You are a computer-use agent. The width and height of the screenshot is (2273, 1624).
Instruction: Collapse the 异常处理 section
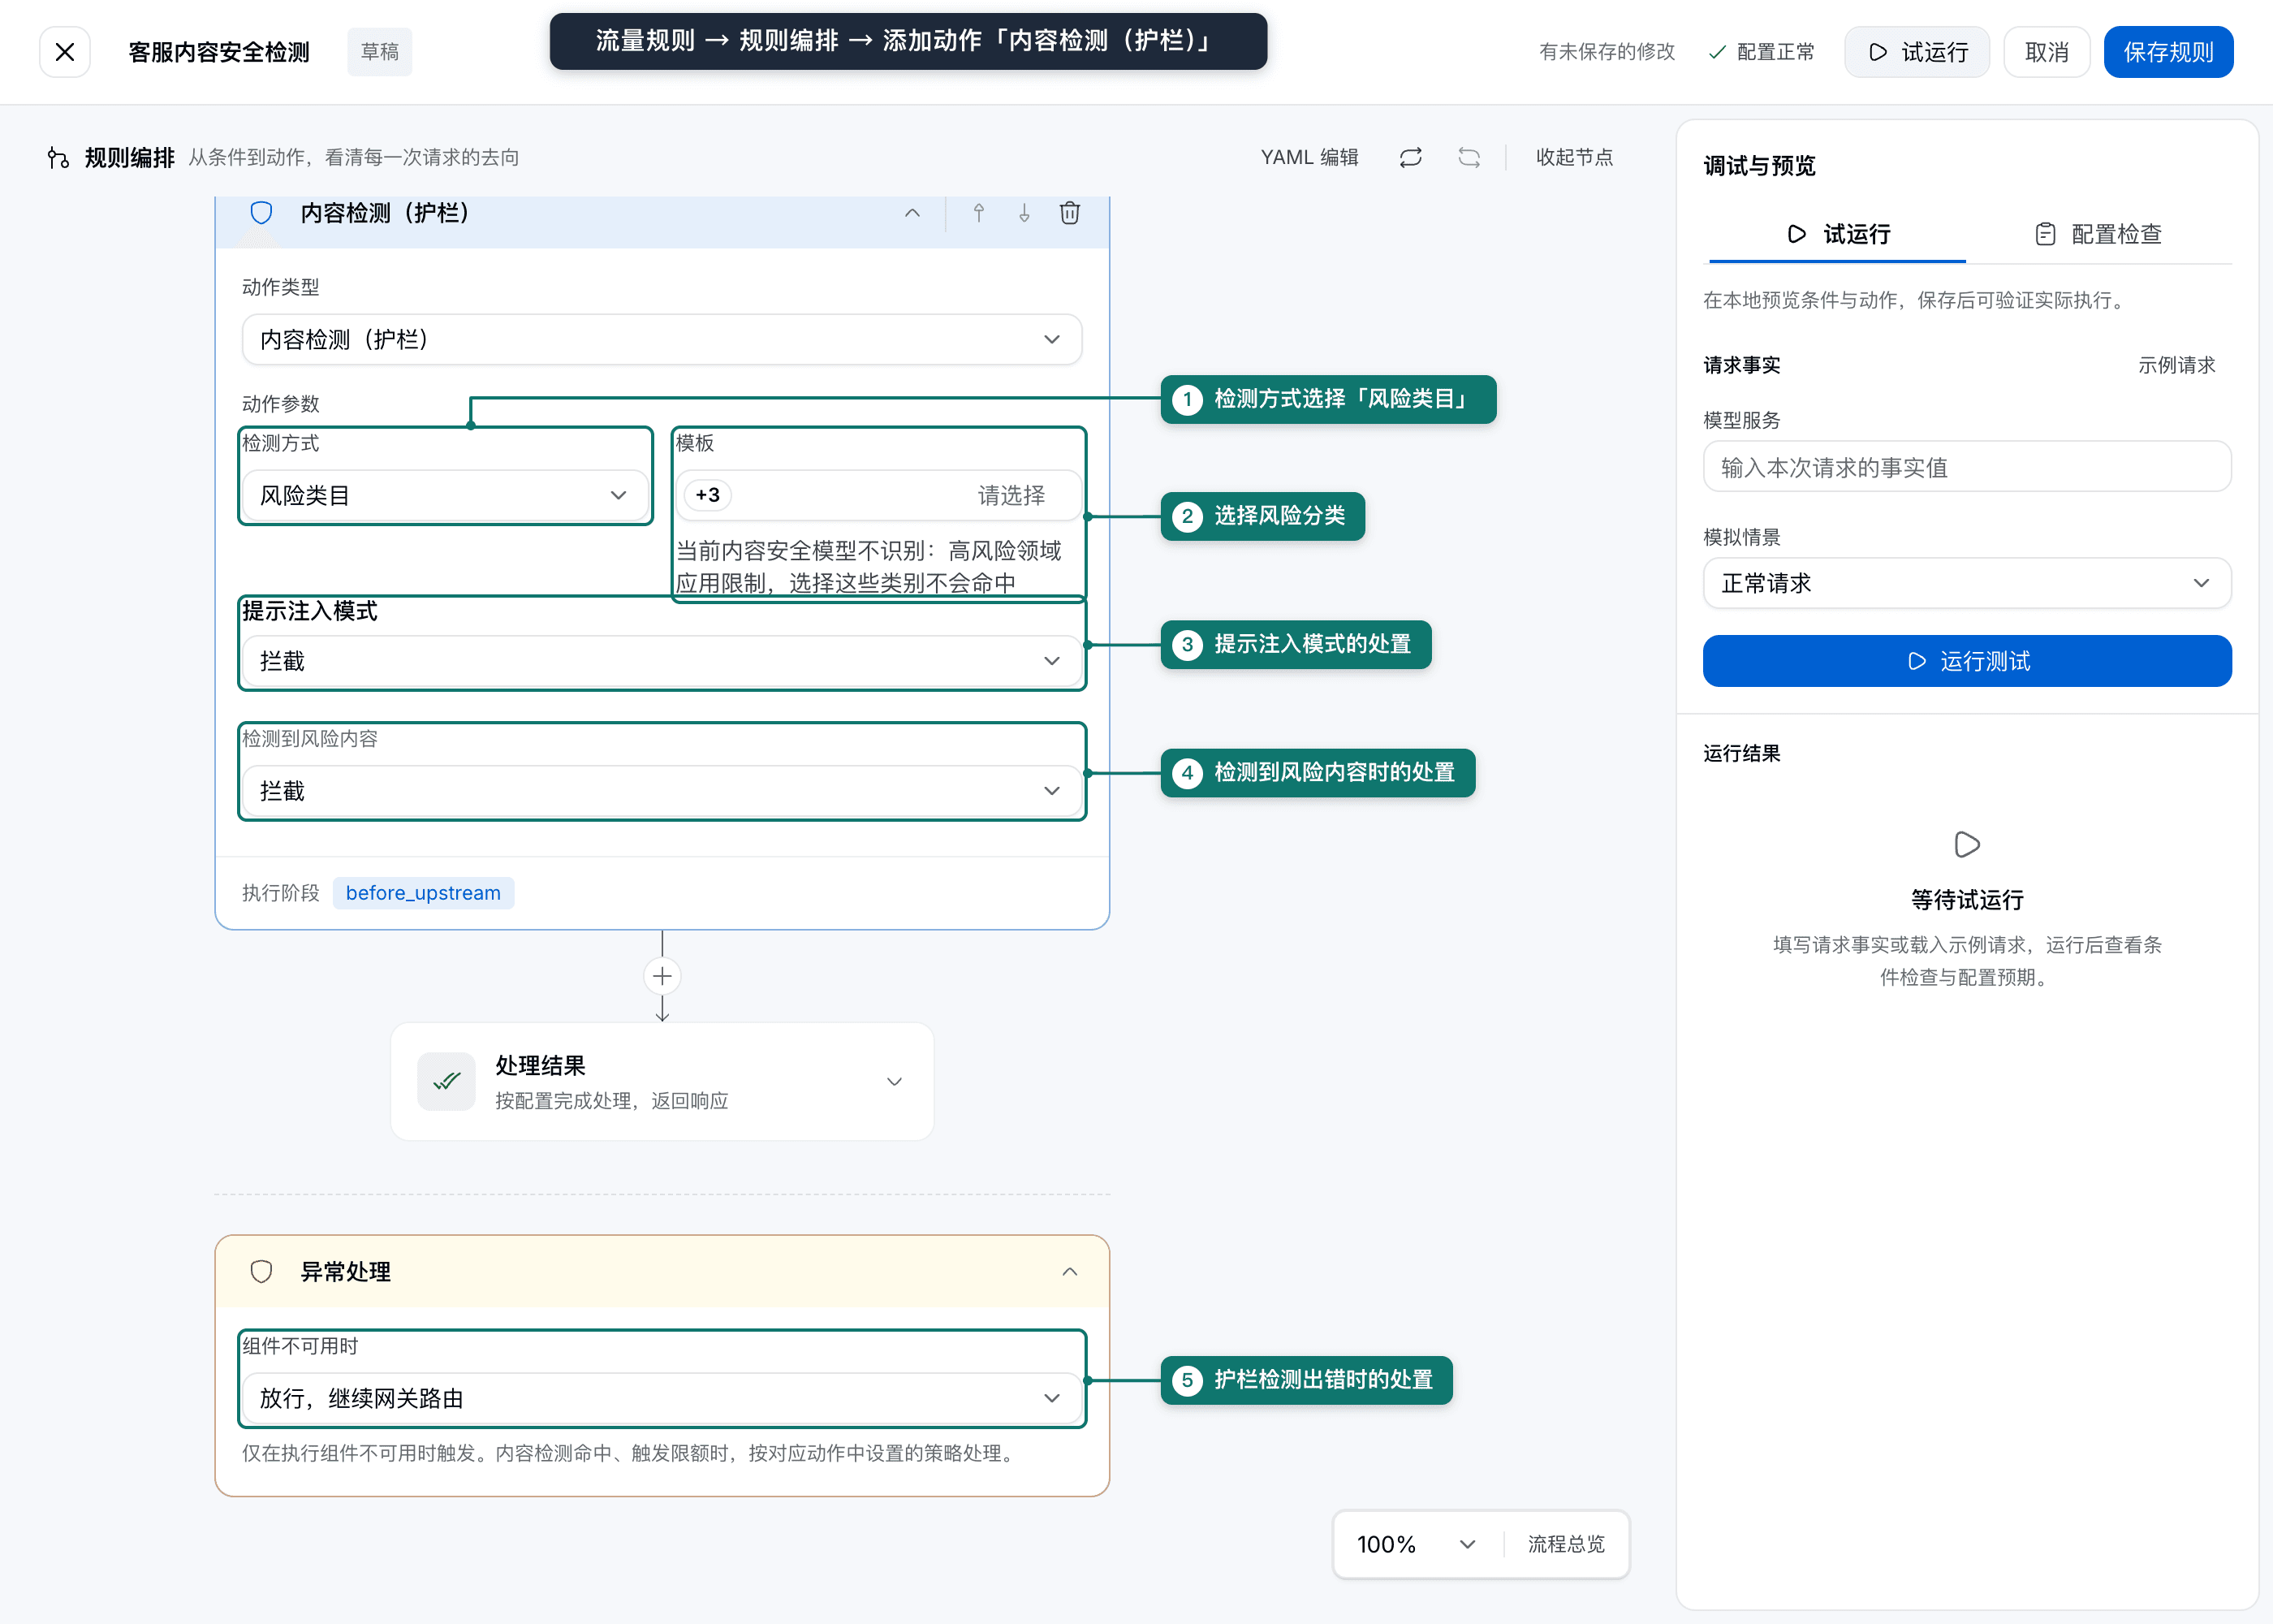[x=1070, y=1271]
